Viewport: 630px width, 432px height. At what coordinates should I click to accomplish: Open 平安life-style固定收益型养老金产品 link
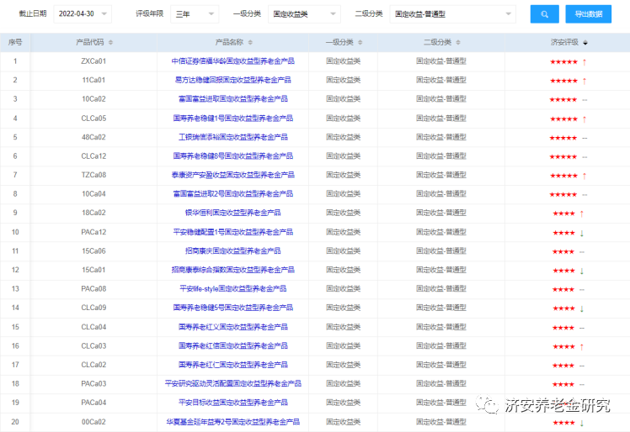233,288
